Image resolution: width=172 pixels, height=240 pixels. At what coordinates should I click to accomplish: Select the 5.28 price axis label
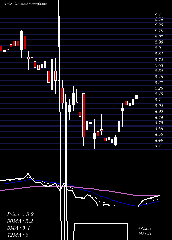pyautogui.click(x=159, y=88)
